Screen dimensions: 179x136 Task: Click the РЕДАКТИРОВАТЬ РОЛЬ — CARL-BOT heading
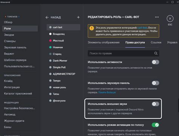click(x=113, y=17)
